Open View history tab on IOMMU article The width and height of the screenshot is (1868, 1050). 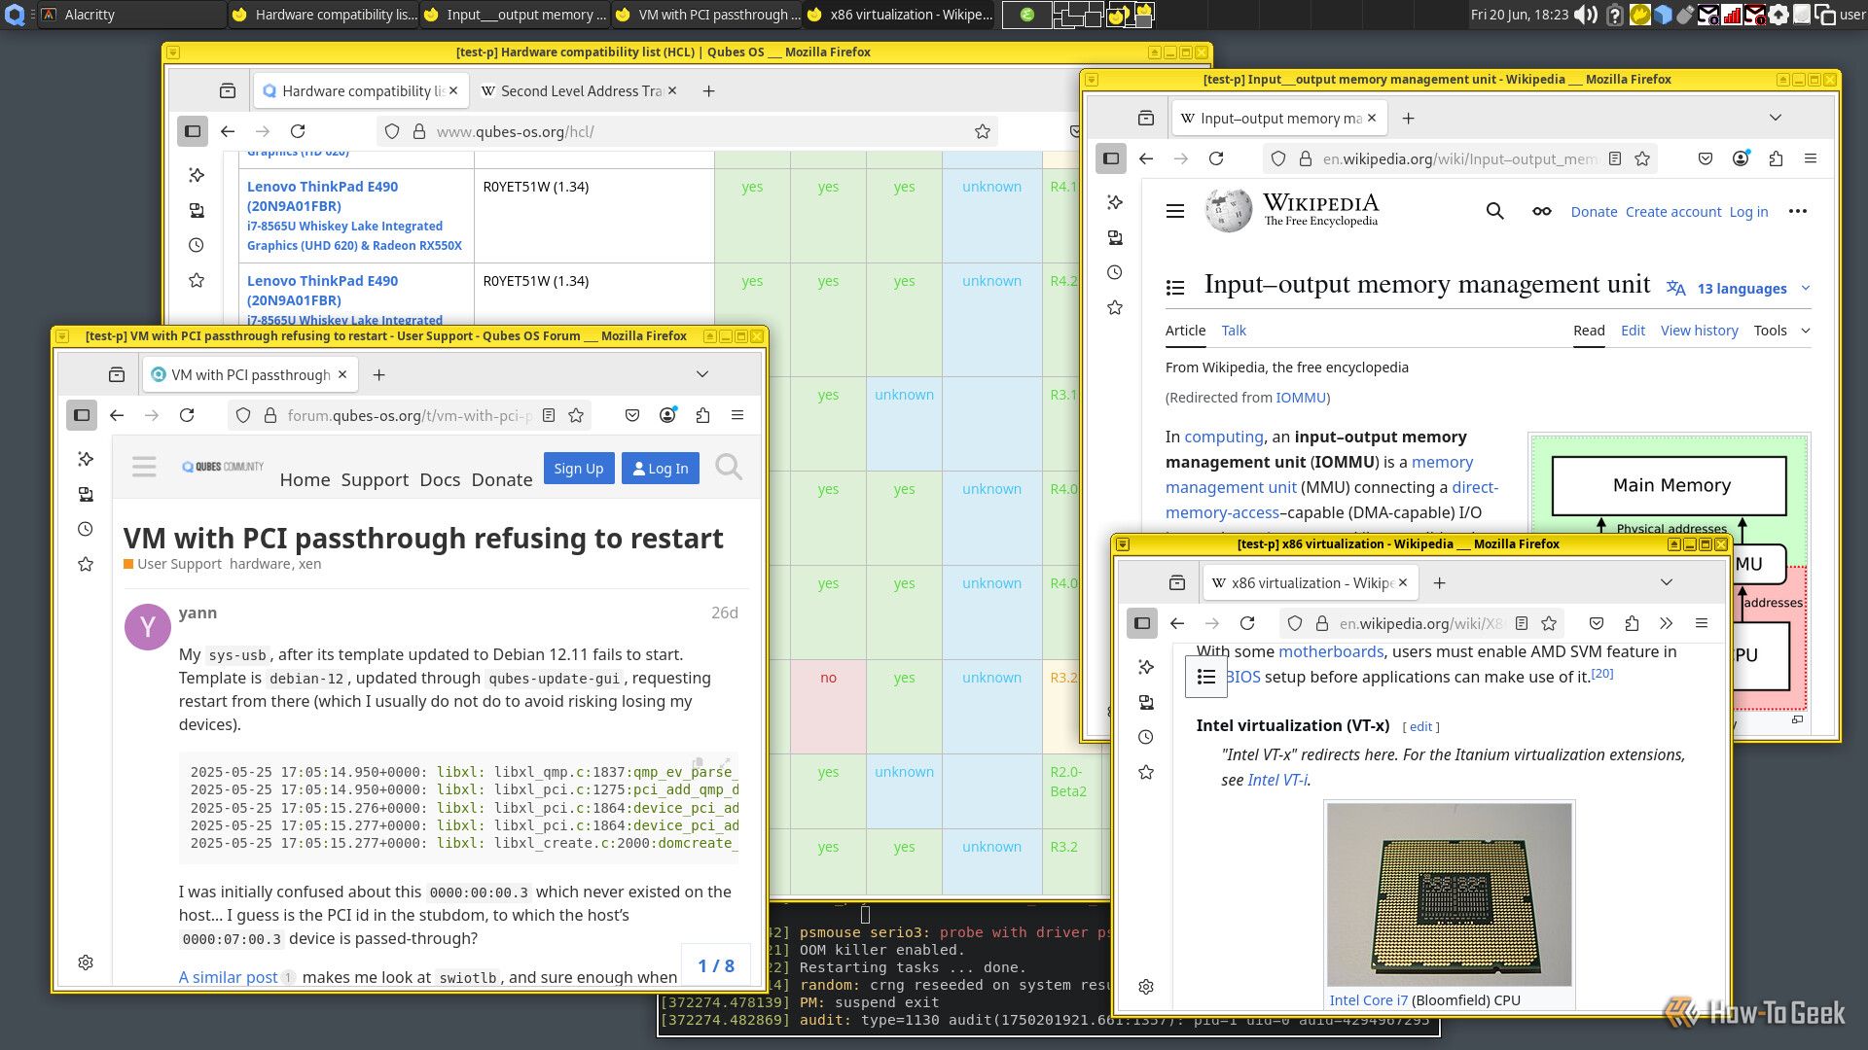point(1699,331)
